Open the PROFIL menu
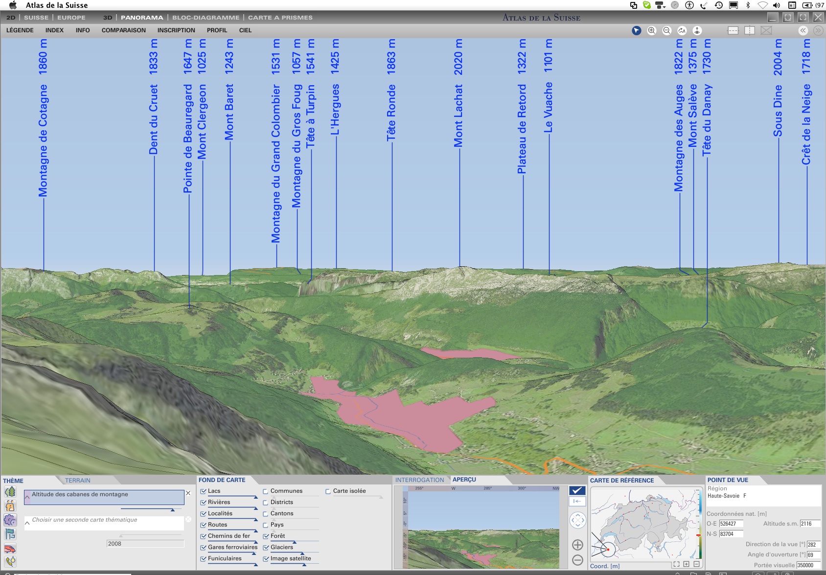The width and height of the screenshot is (826, 575). pyautogui.click(x=217, y=30)
